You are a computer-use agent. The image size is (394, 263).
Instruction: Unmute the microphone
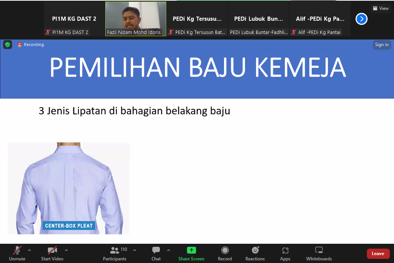coord(17,251)
